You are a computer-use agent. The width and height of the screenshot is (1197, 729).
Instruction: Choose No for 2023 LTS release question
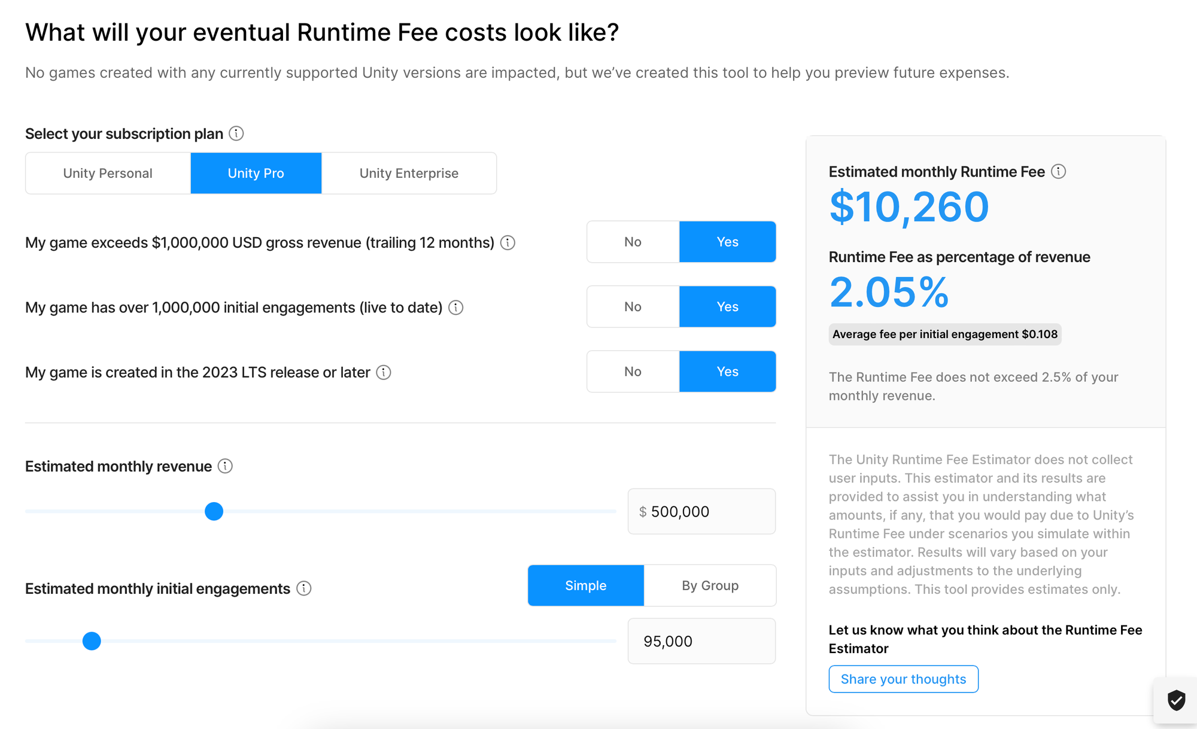[633, 372]
